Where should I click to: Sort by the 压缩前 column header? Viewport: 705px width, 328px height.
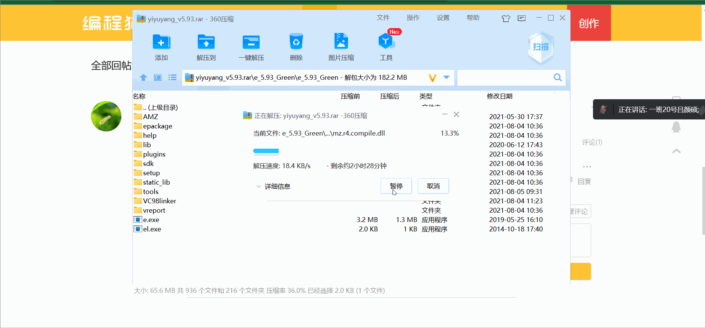pyautogui.click(x=350, y=96)
